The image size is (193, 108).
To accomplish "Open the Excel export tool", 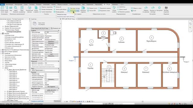I will (134, 11).
